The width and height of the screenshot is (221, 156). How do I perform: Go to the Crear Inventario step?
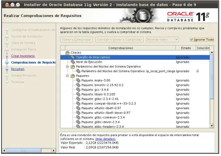coord(23,56)
